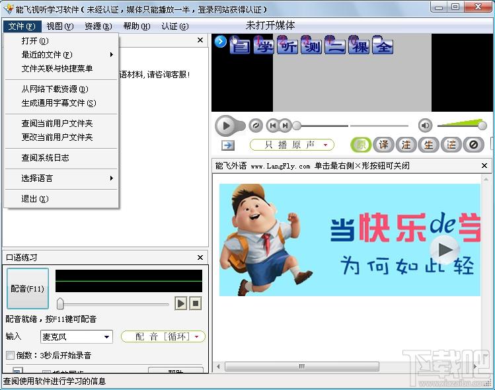
Task: Toggle the 原 original subtitle button
Action: (x=361, y=145)
